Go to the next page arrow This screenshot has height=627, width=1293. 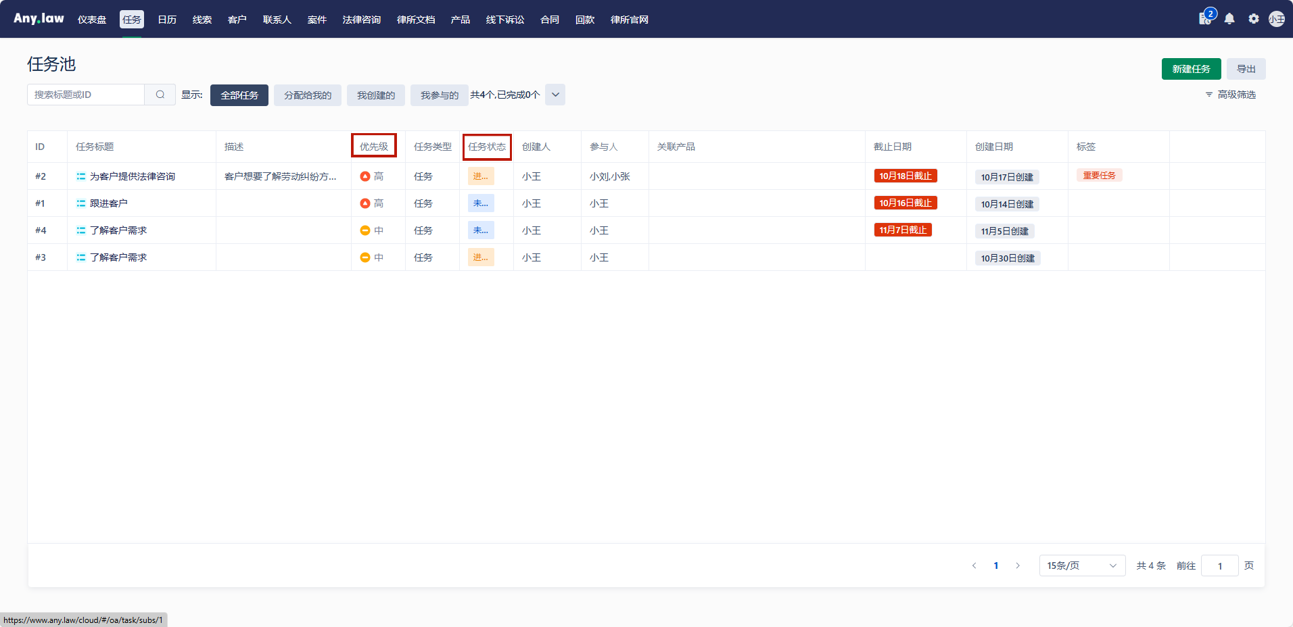1018,566
